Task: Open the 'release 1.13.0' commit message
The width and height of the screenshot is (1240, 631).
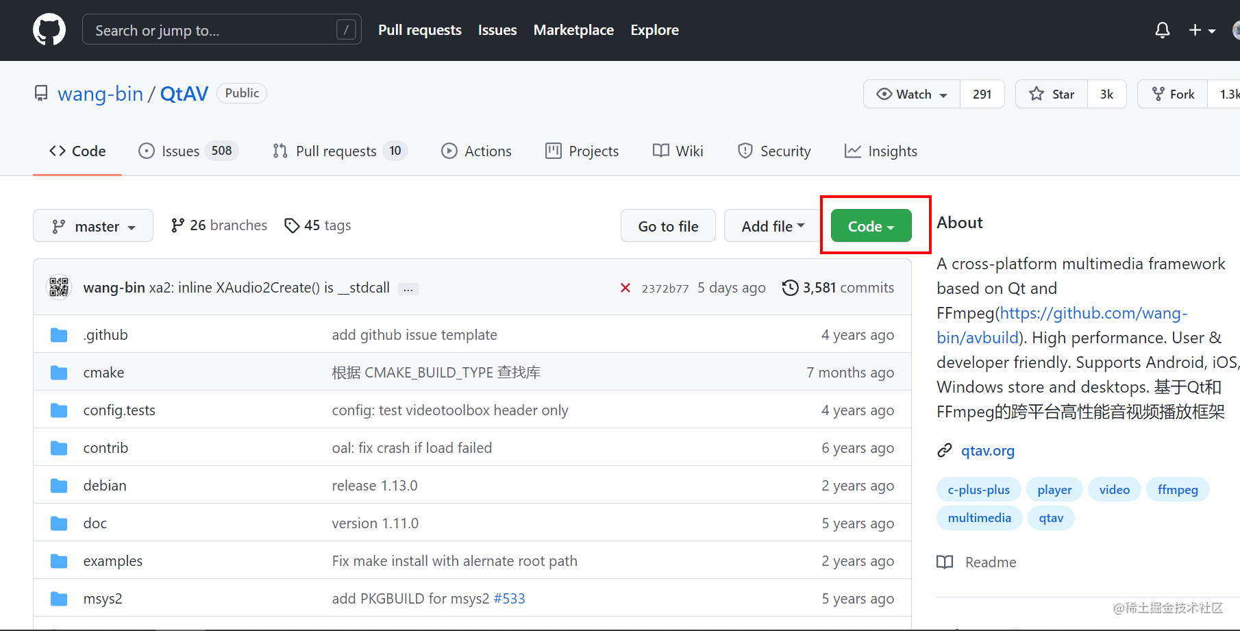Action: (375, 485)
